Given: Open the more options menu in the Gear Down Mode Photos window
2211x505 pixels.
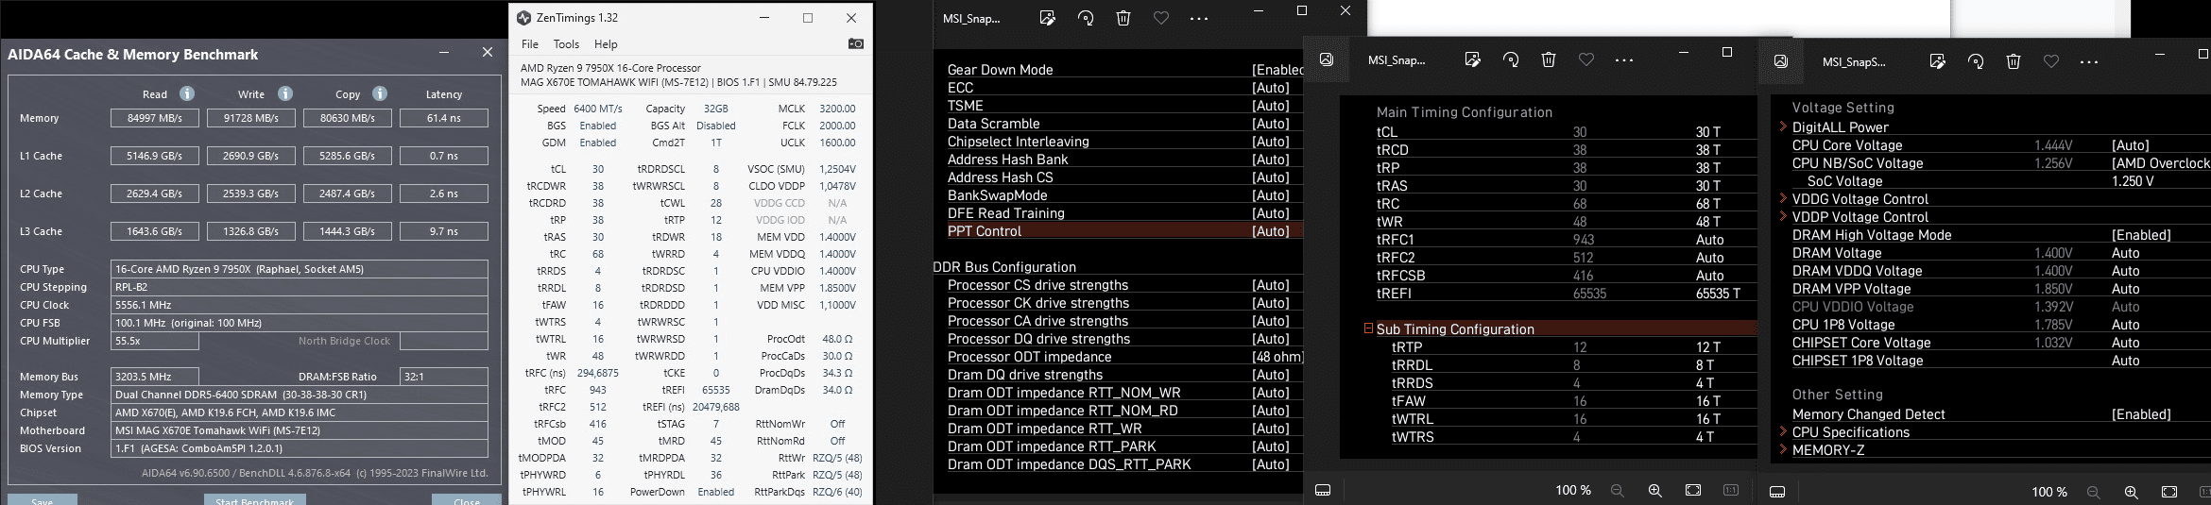Looking at the screenshot, I should pyautogui.click(x=1199, y=18).
